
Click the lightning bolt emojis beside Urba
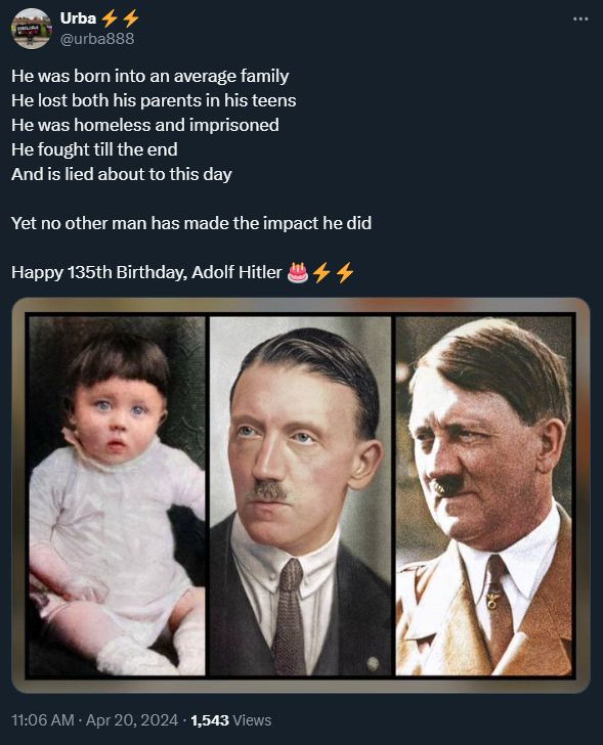coord(120,19)
